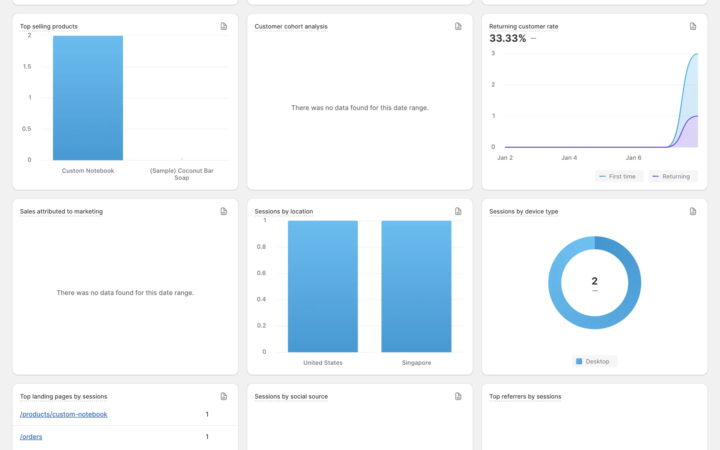Viewport: 720px width, 450px height.
Task: Open report icon for Customer cohort analysis
Action: coord(458,26)
